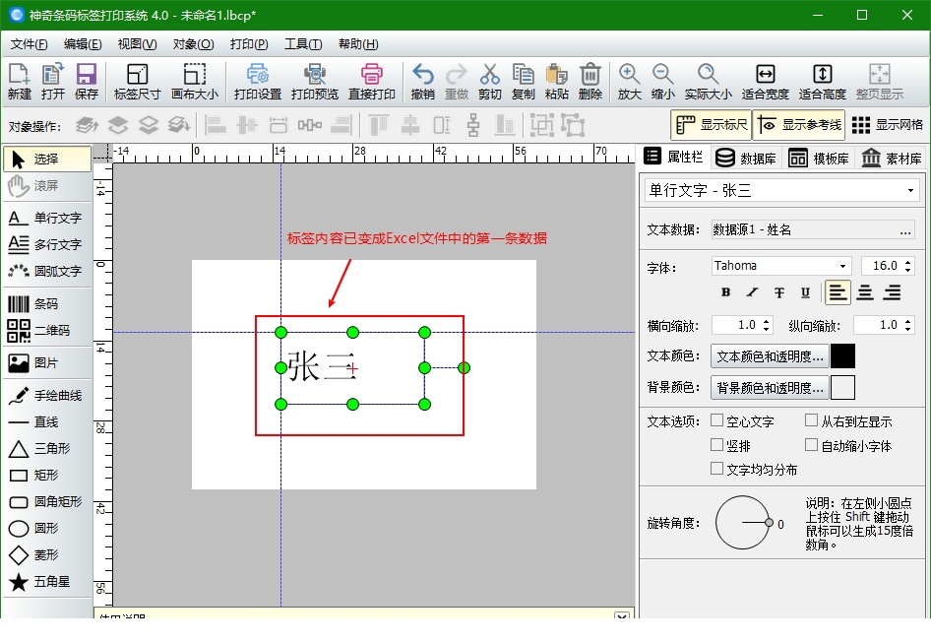Select the 条码 barcode tool
Image resolution: width=931 pixels, height=643 pixels.
[46, 304]
